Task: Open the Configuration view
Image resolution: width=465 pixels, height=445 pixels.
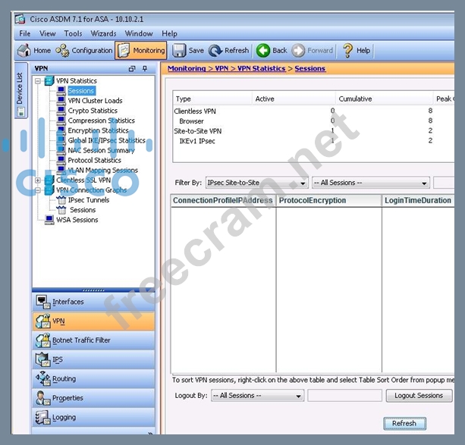Action: coord(84,51)
